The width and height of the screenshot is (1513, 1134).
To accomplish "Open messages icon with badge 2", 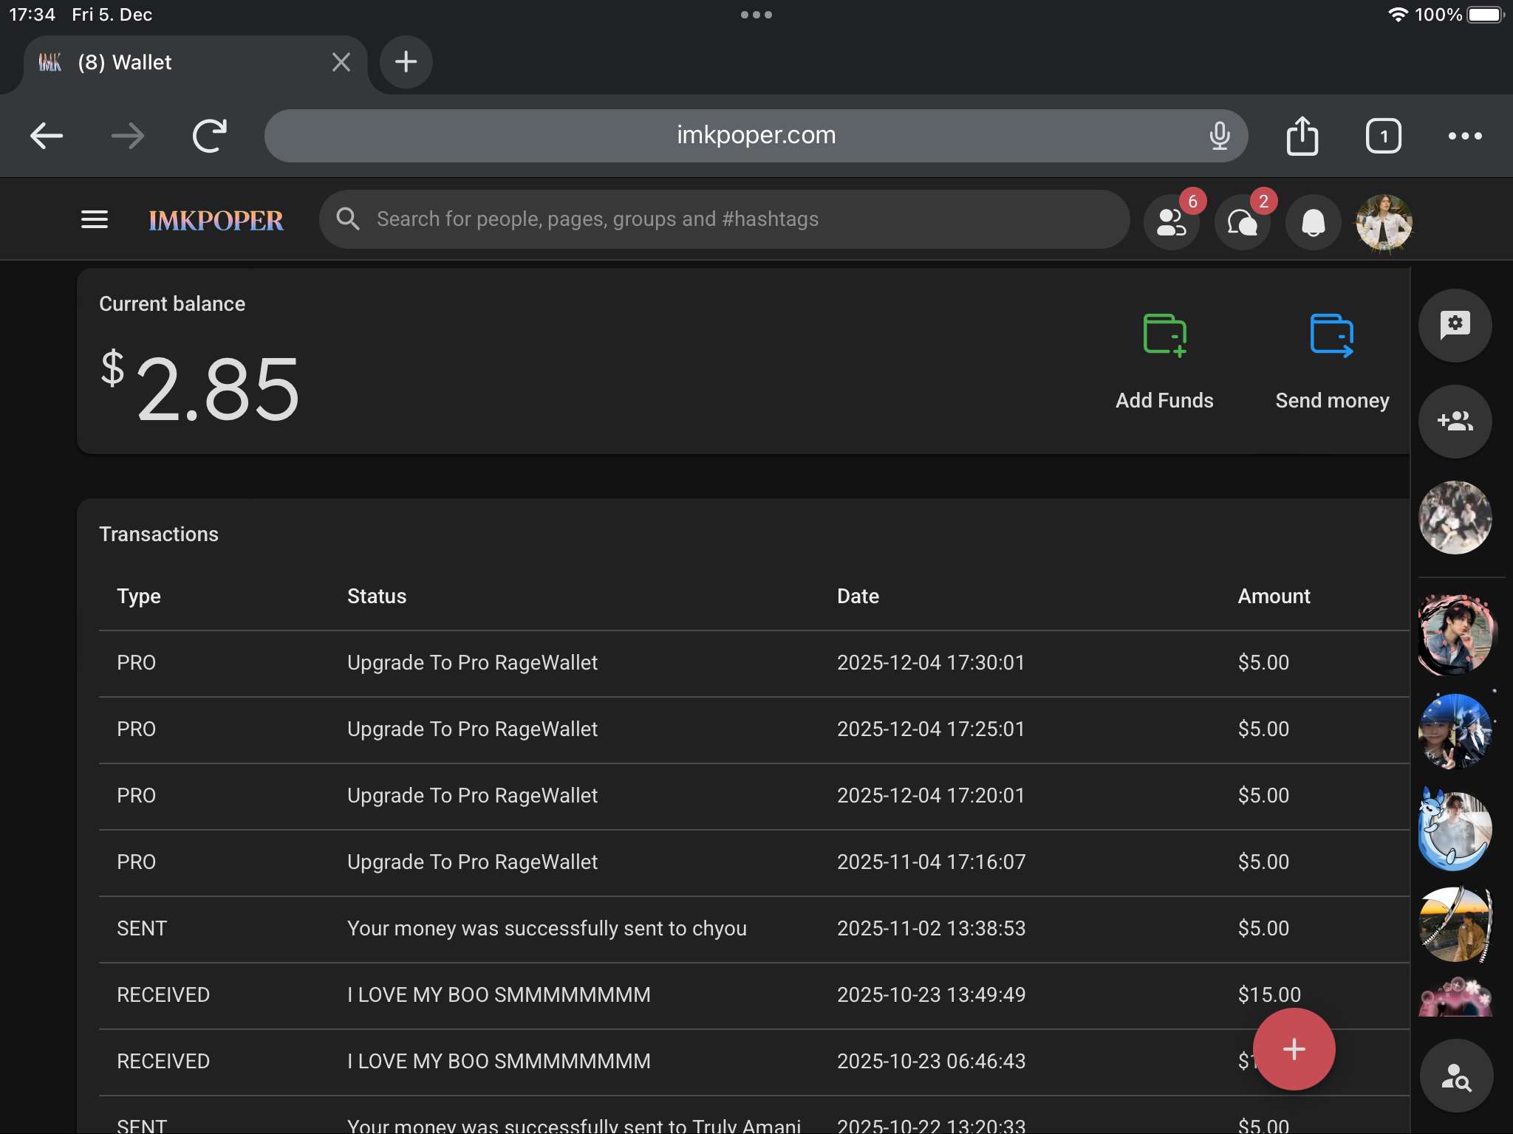I will [x=1243, y=222].
